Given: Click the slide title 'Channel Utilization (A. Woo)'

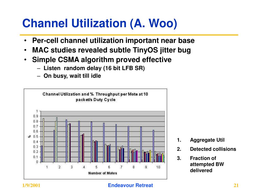Looking at the screenshot, I should click(100, 23).
